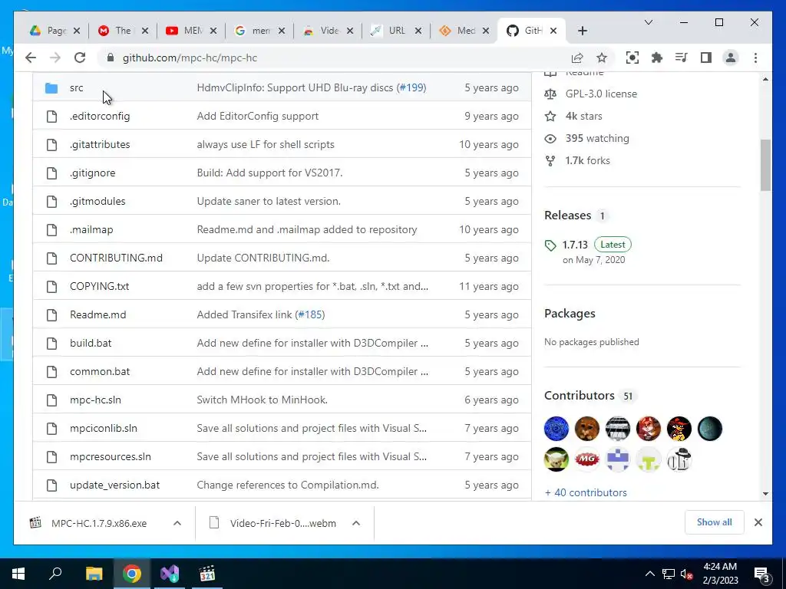Switch to the Google search tab
Image resolution: width=786 pixels, height=589 pixels.
pyautogui.click(x=259, y=31)
